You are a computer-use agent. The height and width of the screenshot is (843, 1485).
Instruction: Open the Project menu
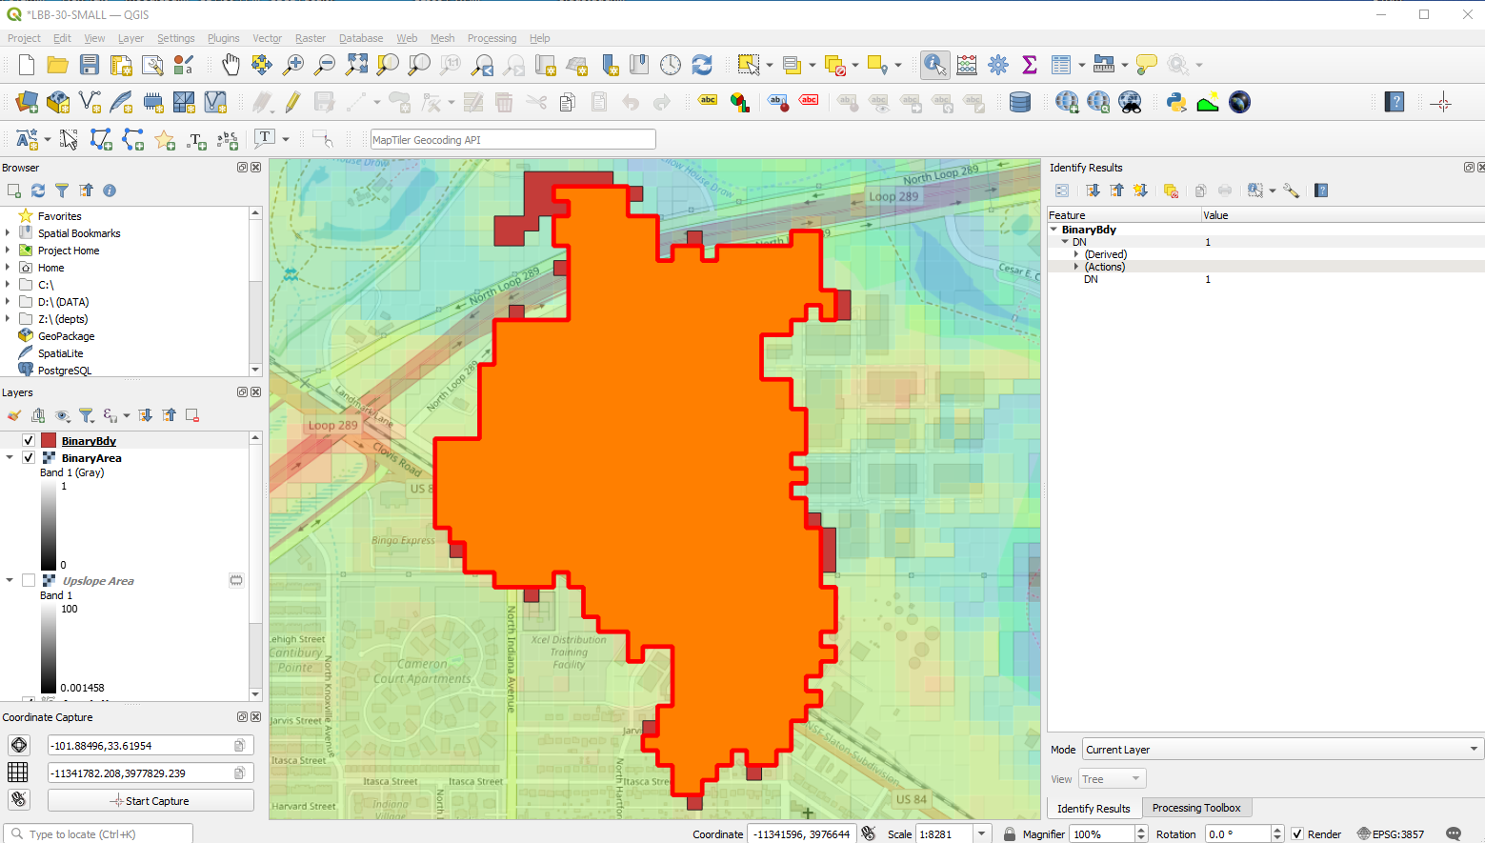click(x=24, y=38)
